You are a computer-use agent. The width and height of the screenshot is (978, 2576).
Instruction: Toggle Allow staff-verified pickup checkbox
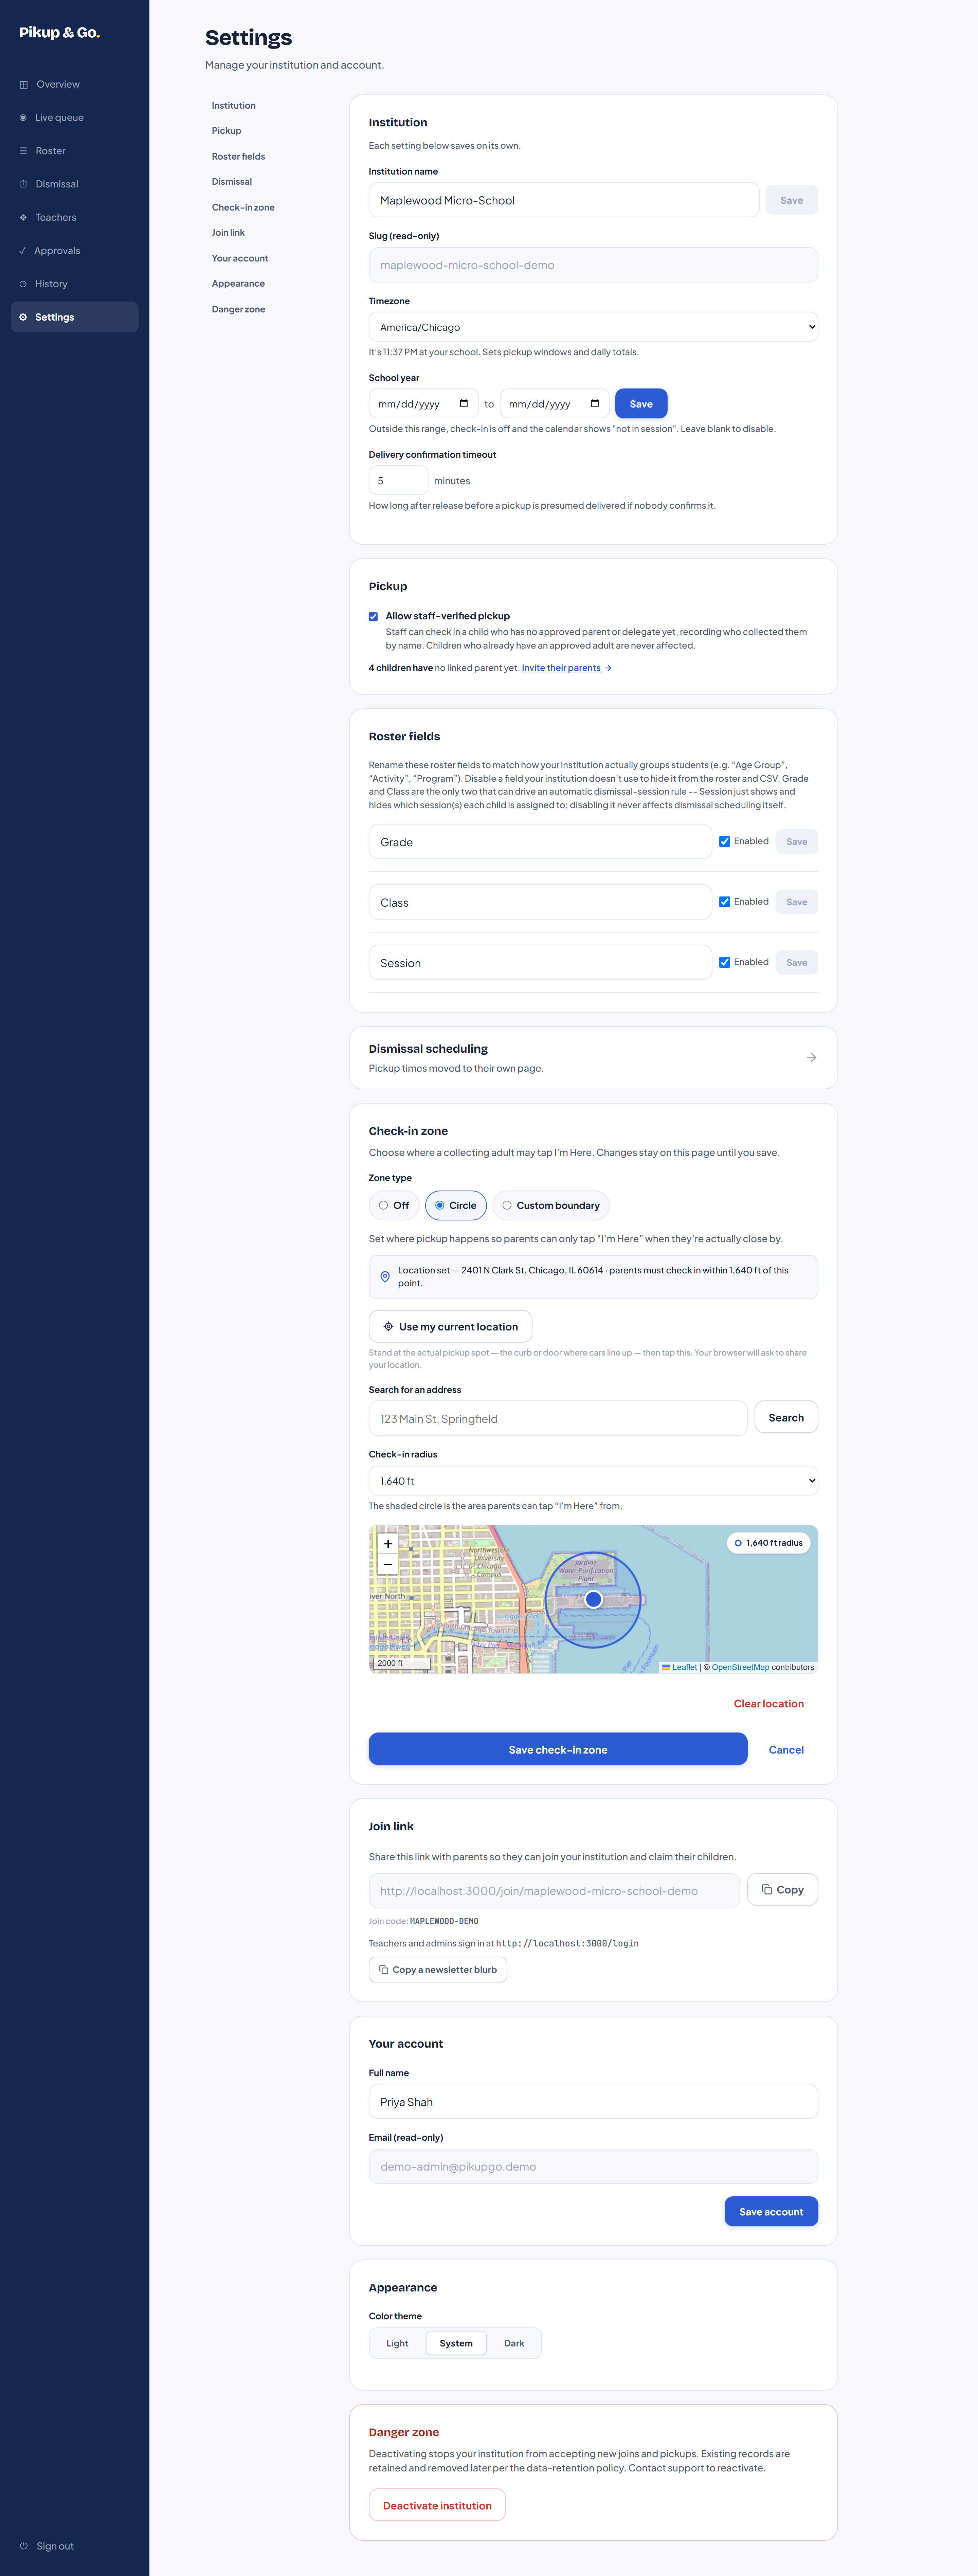(373, 617)
